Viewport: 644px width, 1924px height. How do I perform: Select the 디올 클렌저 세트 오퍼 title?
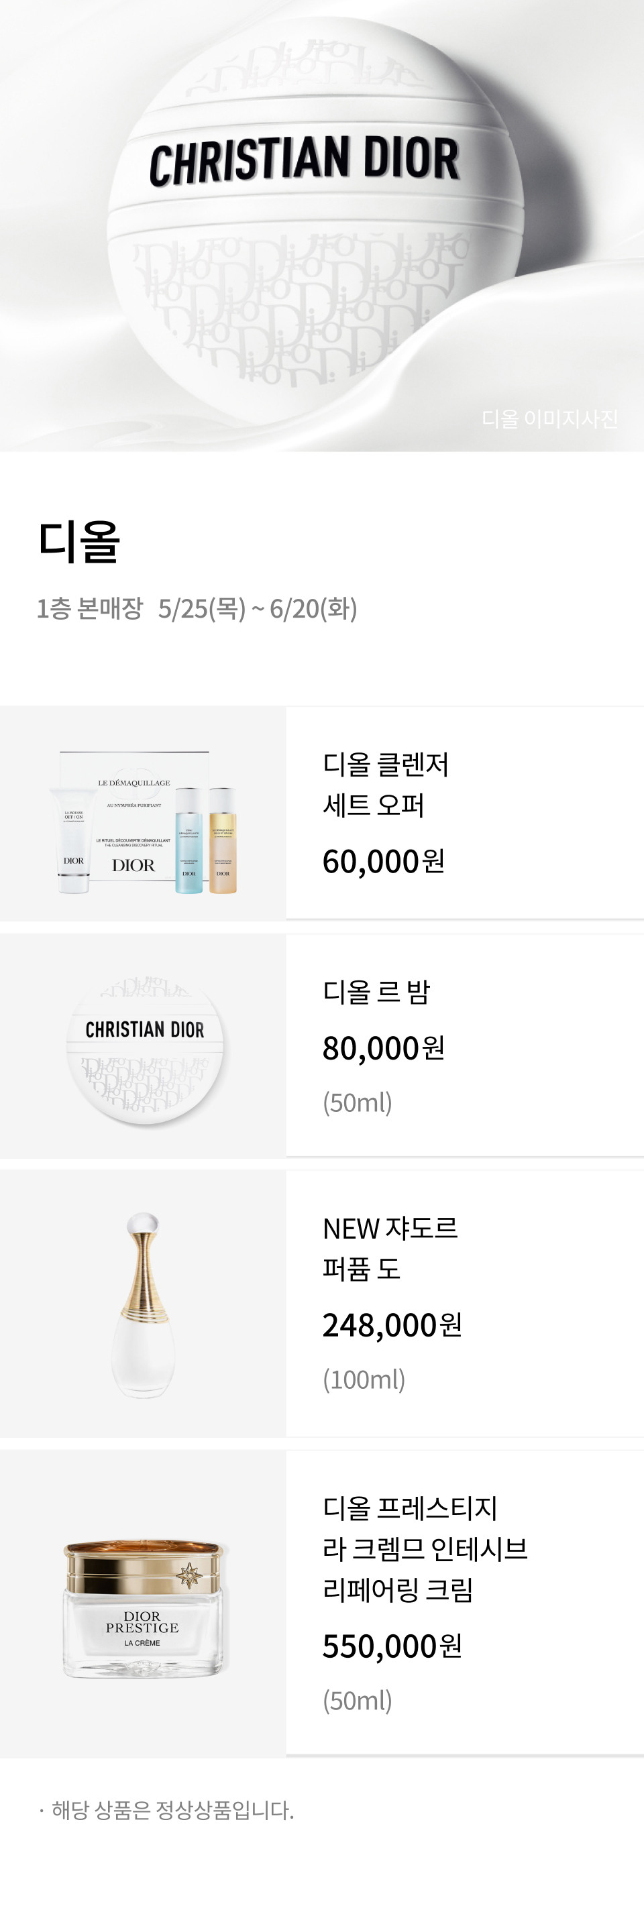[386, 784]
